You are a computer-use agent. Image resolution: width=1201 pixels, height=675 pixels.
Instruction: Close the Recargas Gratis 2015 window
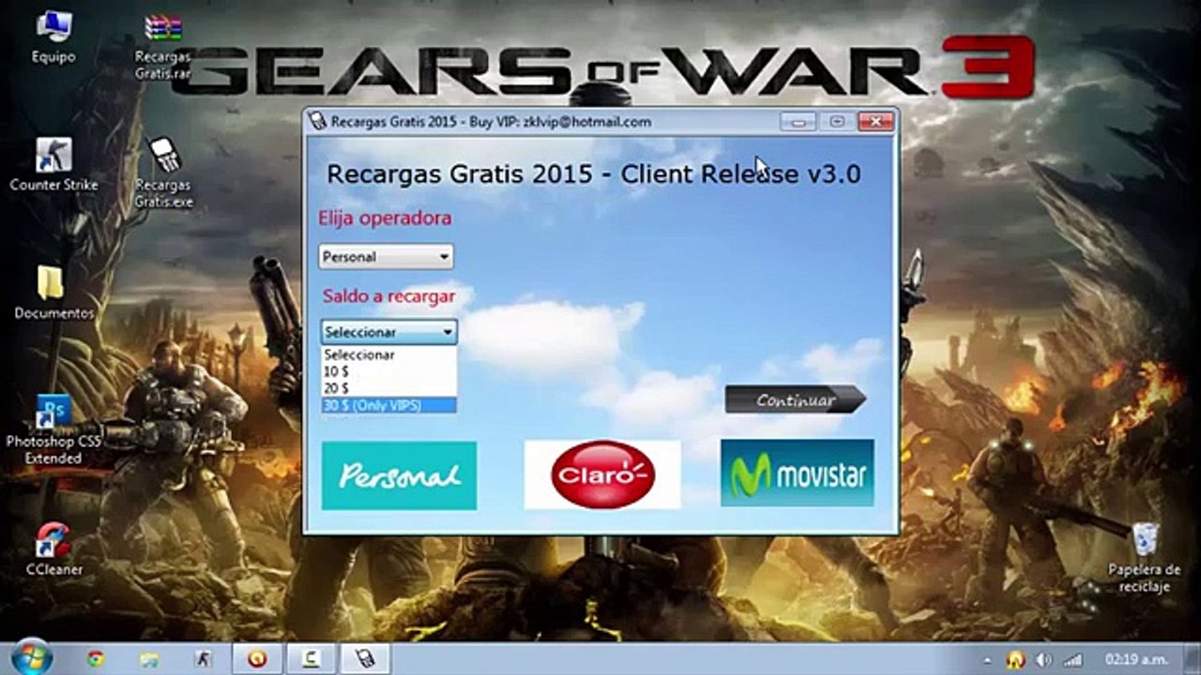coord(875,122)
